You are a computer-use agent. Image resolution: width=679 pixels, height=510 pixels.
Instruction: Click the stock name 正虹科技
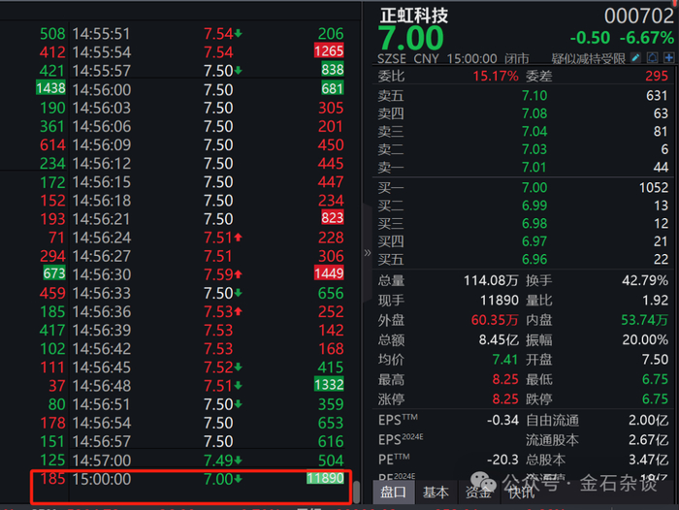[413, 16]
